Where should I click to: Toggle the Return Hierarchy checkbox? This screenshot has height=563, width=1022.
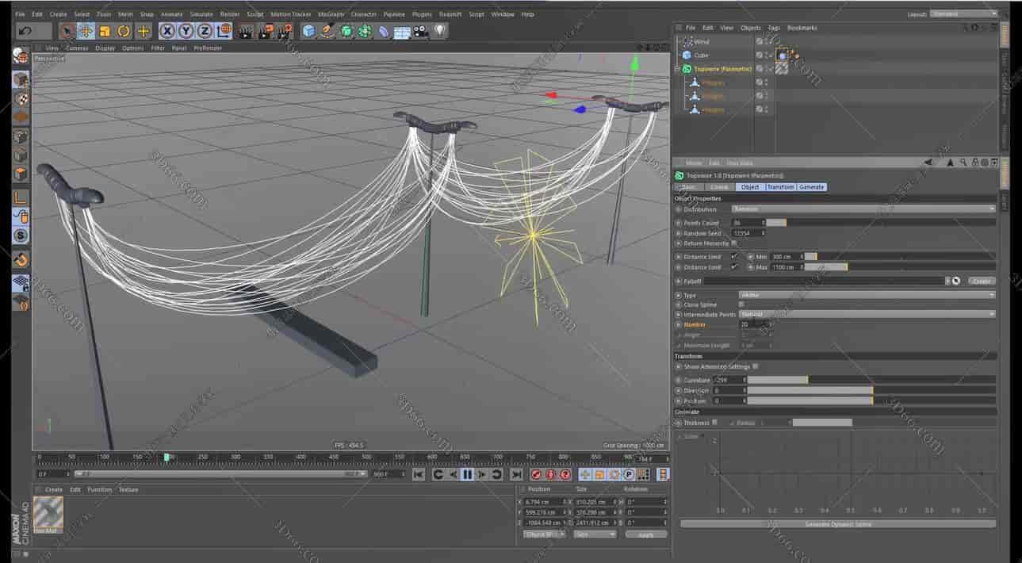tap(733, 243)
